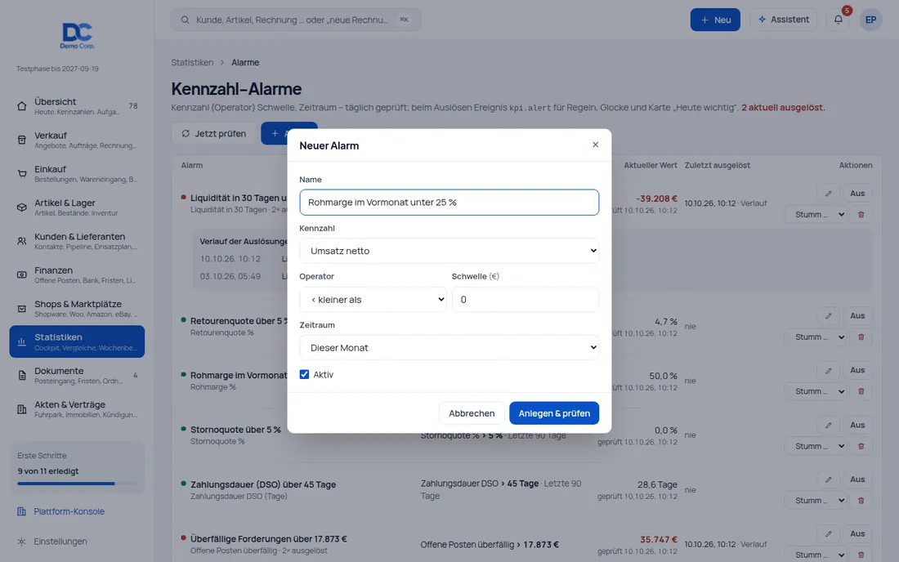
Task: Edit the Zahlungsdauer (DSO) alarm pencil
Action: (x=829, y=479)
